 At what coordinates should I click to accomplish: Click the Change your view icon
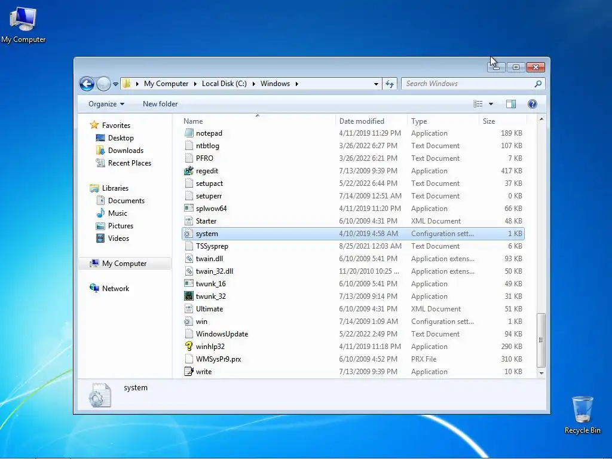(x=478, y=104)
